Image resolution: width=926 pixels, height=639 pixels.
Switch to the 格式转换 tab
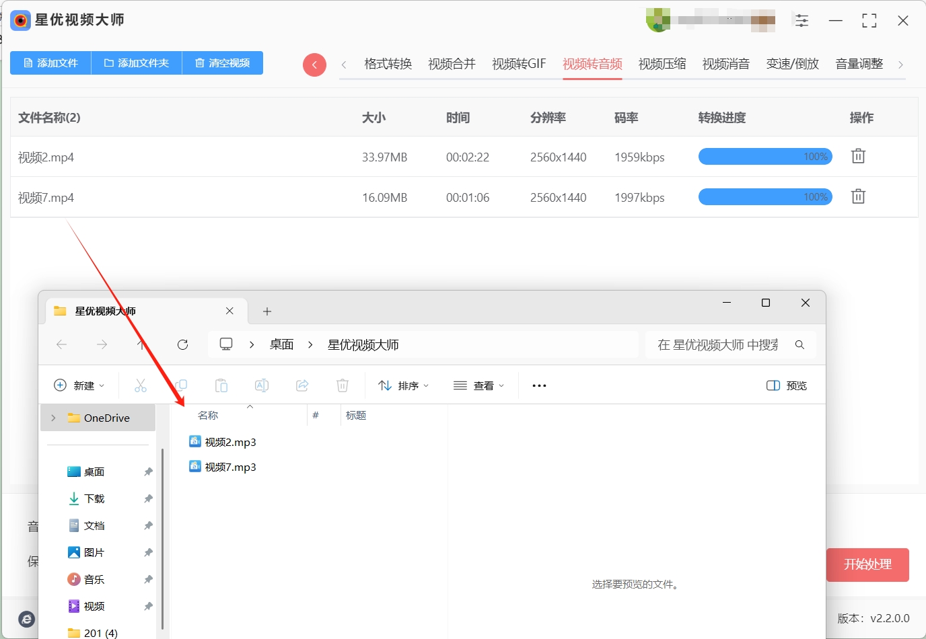(388, 64)
